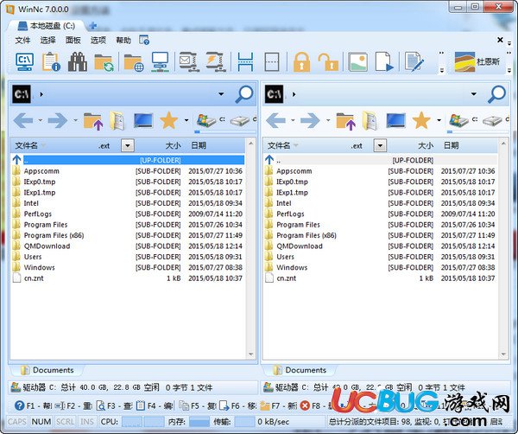Viewport: 518px width, 434px height.
Task: Open the right panel .ext column dropdown
Action: tap(380, 145)
